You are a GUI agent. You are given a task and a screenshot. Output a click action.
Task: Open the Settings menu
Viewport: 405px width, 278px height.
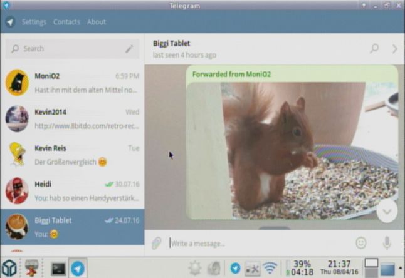pyautogui.click(x=34, y=22)
